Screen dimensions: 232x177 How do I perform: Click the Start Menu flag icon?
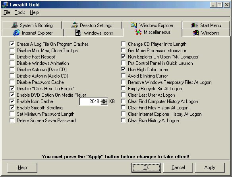pos(194,25)
